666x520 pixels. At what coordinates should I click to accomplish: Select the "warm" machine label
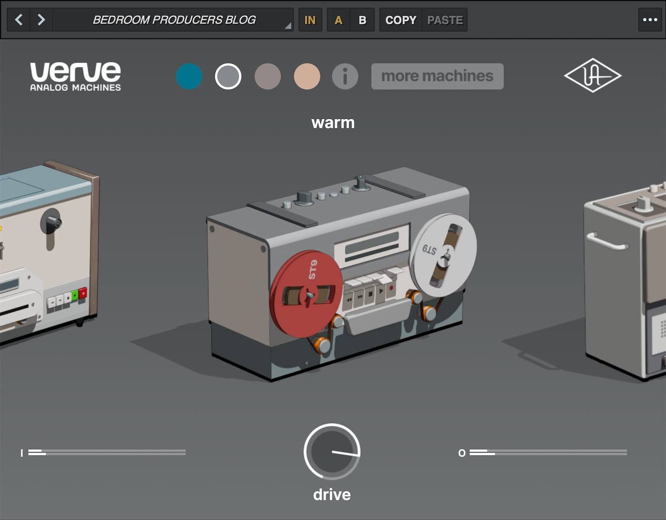point(333,123)
